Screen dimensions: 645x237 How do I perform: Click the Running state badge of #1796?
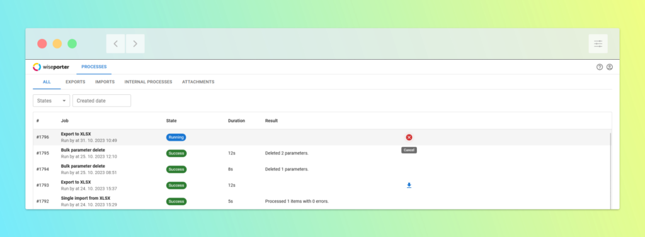tap(176, 137)
